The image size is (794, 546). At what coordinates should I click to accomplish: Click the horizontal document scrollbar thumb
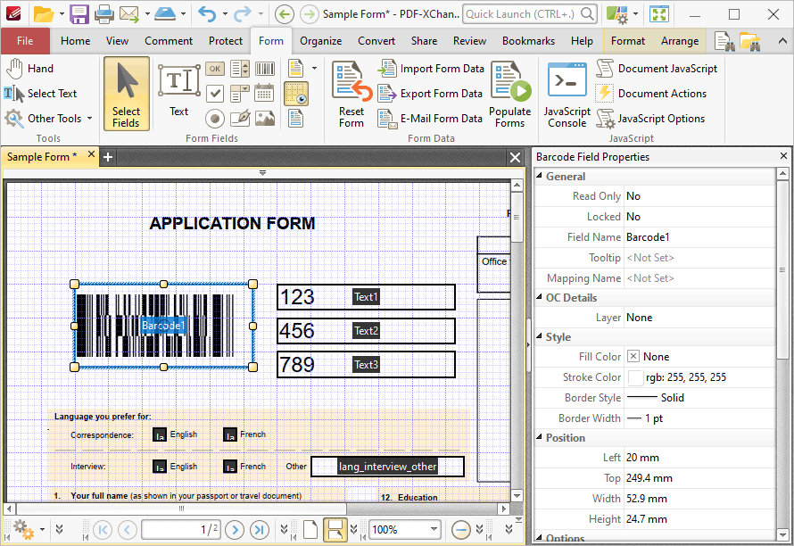(181, 509)
